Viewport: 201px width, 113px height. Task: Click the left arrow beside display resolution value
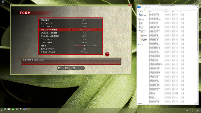click(x=72, y=30)
